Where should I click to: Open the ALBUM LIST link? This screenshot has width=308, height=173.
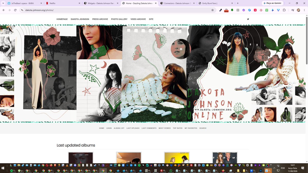click(119, 128)
